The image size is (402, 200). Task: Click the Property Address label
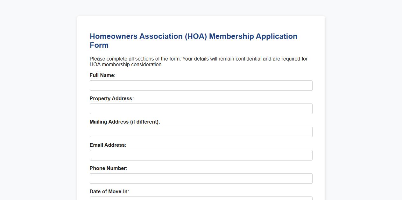tap(111, 98)
